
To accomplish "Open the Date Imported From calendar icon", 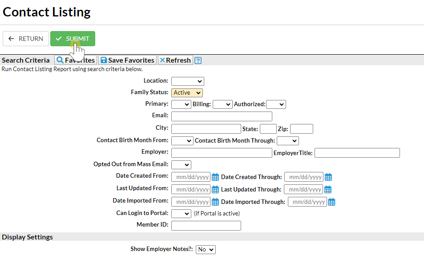I will [x=215, y=202].
